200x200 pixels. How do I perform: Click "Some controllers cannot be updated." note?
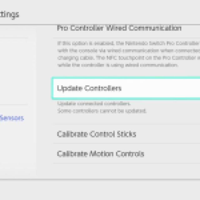[102, 111]
